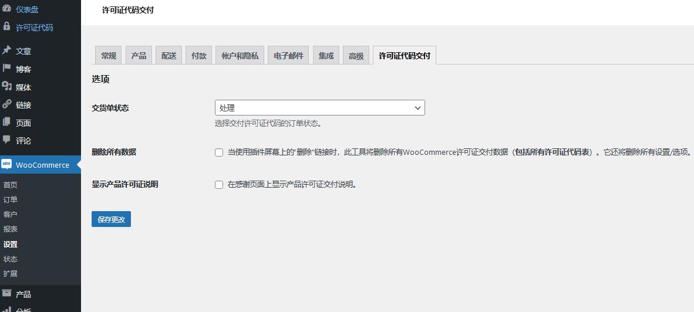This screenshot has width=694, height=312.
Task: Switch to the 产品 settings tab
Action: click(x=139, y=56)
